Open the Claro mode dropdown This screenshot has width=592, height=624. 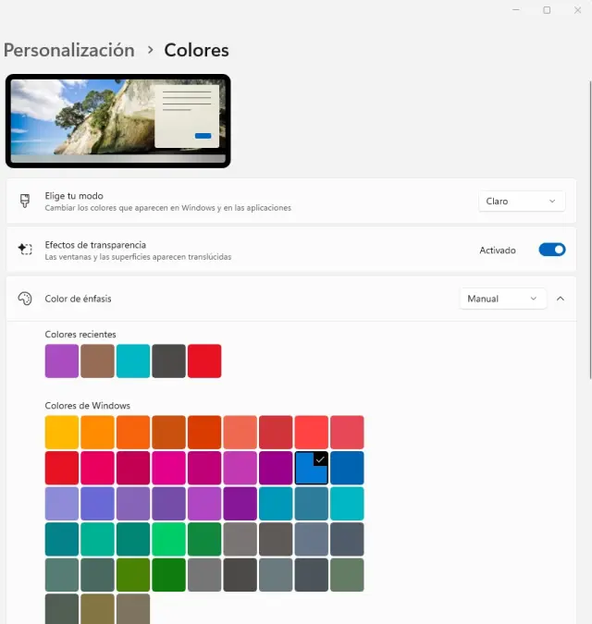[522, 202]
